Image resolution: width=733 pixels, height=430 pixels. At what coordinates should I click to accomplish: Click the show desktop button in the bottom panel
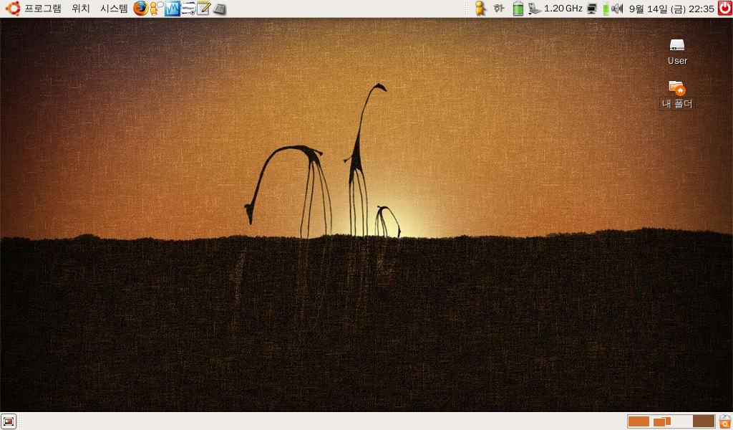[x=9, y=421]
